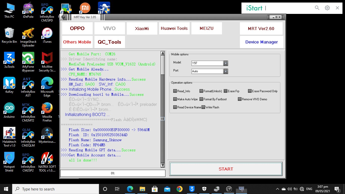
Task: Enable the Read Device Name checkbox
Action: coord(175,107)
